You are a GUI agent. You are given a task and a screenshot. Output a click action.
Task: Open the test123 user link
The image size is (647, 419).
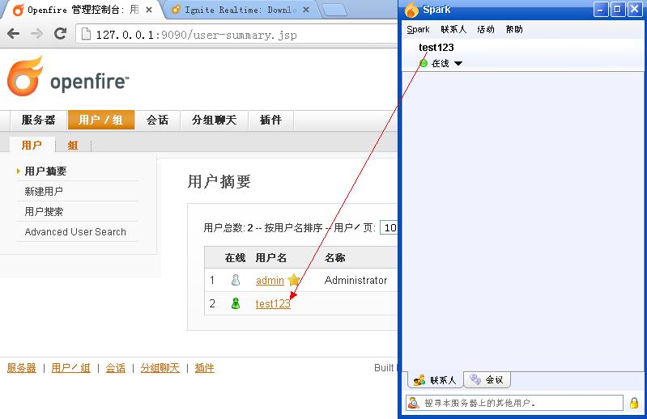click(x=273, y=303)
